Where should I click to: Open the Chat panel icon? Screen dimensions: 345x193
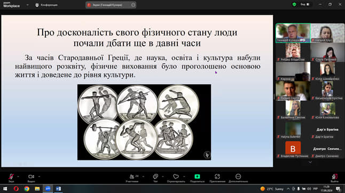[155, 177]
